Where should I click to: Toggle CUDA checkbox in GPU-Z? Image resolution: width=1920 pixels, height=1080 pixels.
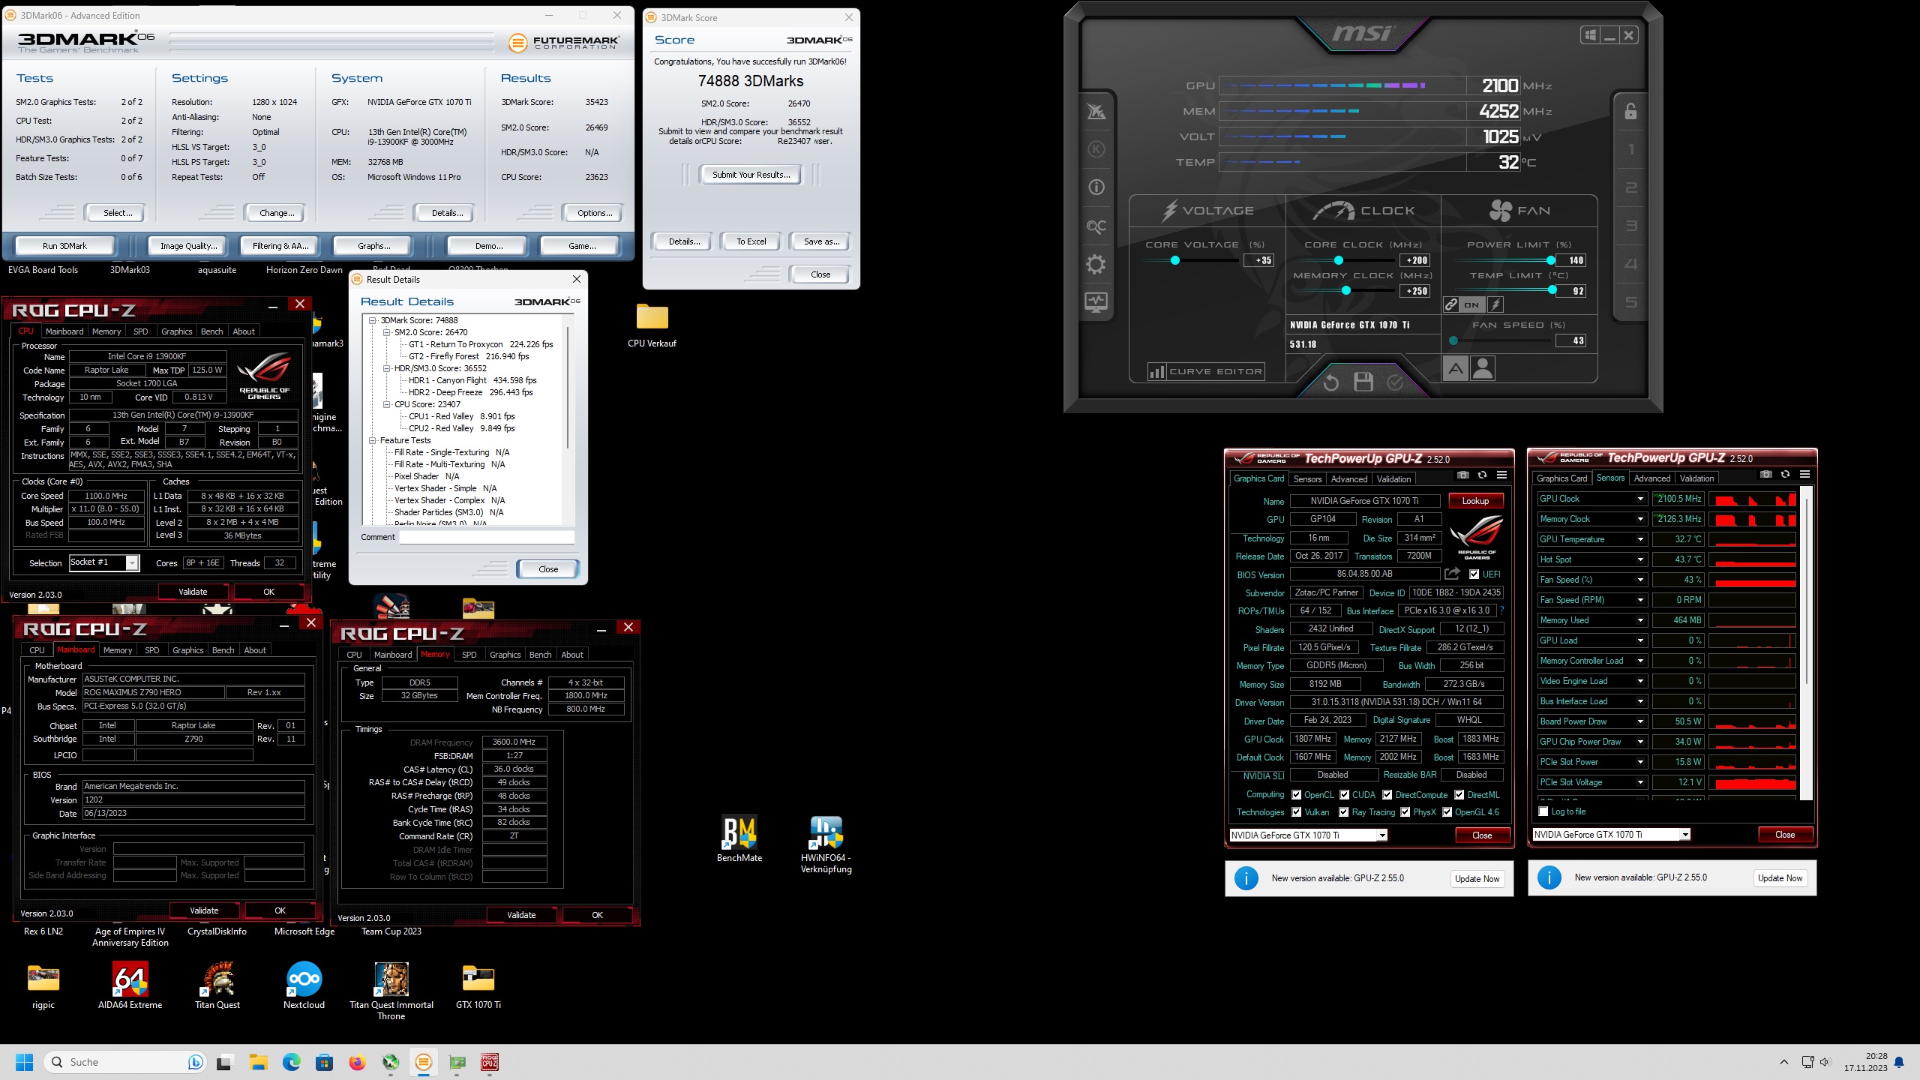(x=1344, y=795)
